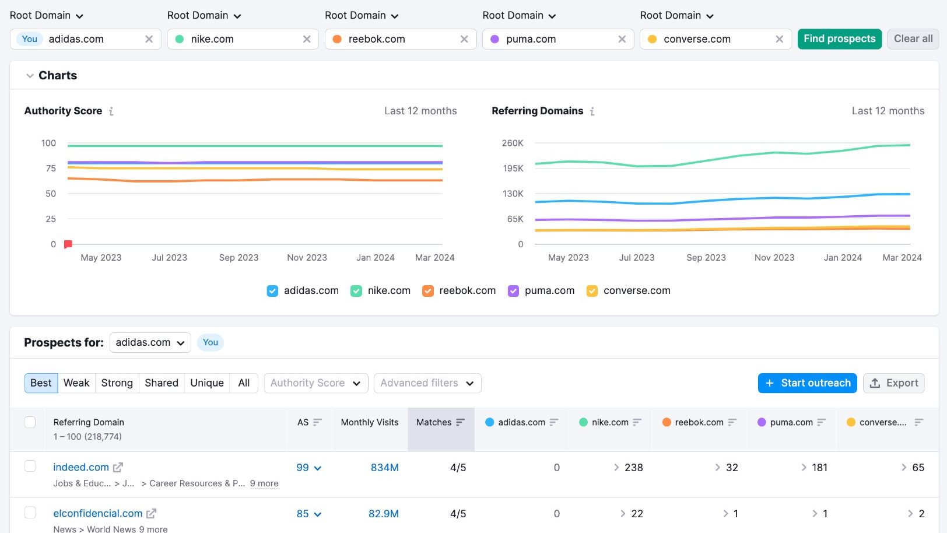Image resolution: width=947 pixels, height=533 pixels.
Task: Expand converse backlinks 2 for elconfidencial.com
Action: point(916,513)
